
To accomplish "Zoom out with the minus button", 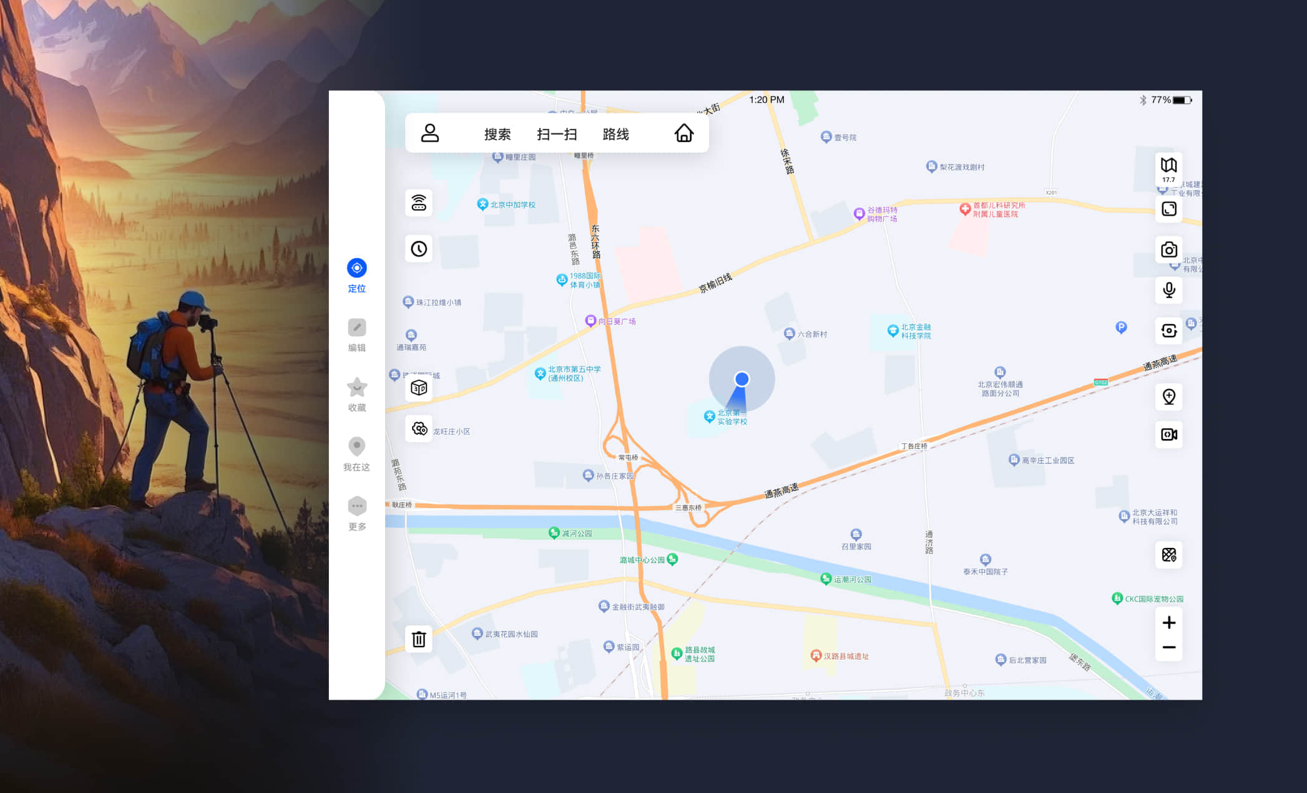I will 1168,648.
